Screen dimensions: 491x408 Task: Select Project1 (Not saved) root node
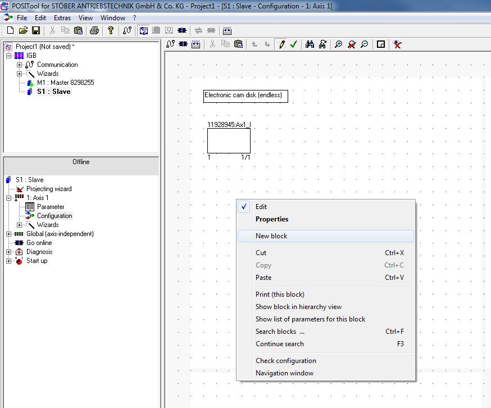(x=45, y=47)
